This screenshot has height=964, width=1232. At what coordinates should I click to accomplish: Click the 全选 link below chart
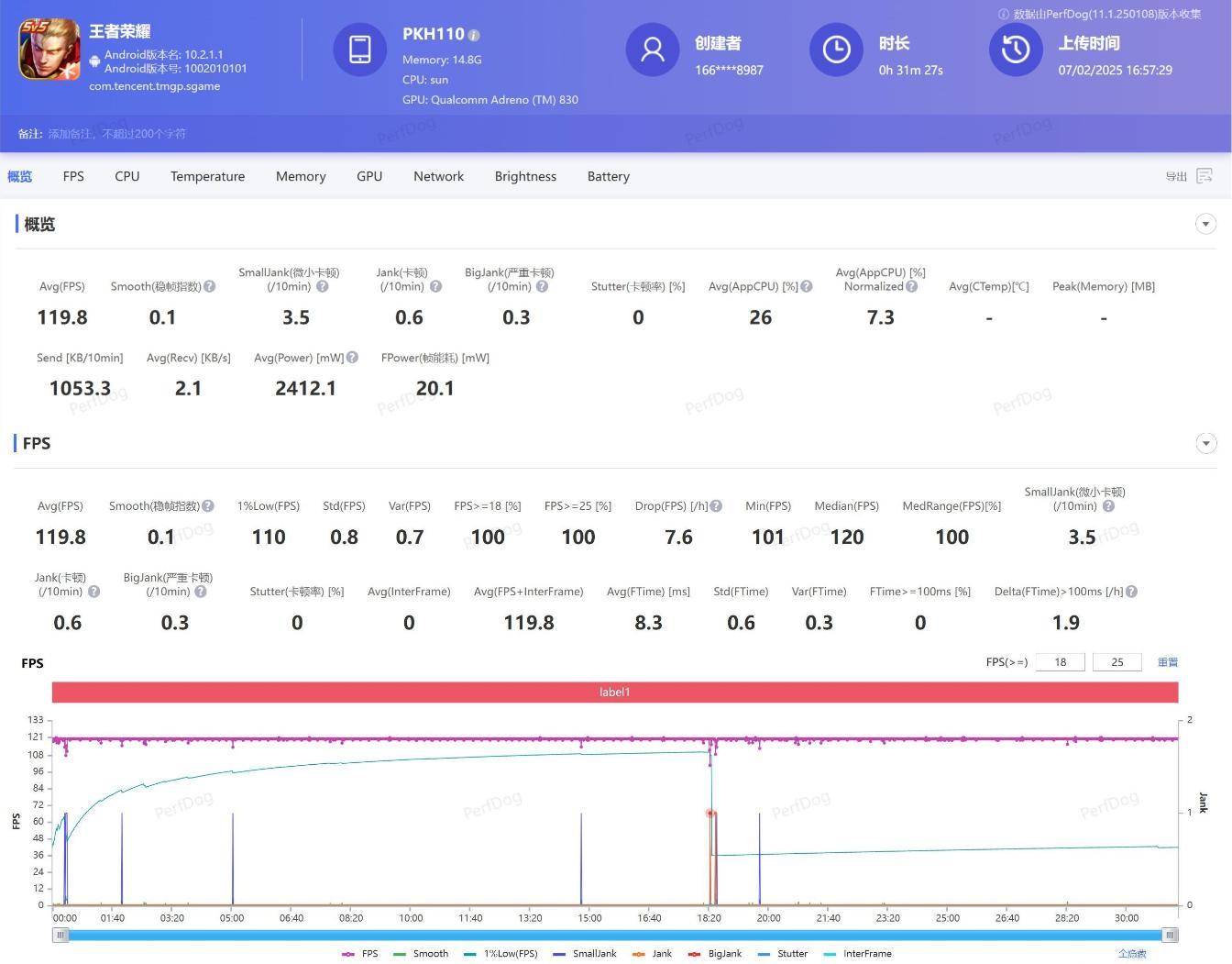point(1132,954)
